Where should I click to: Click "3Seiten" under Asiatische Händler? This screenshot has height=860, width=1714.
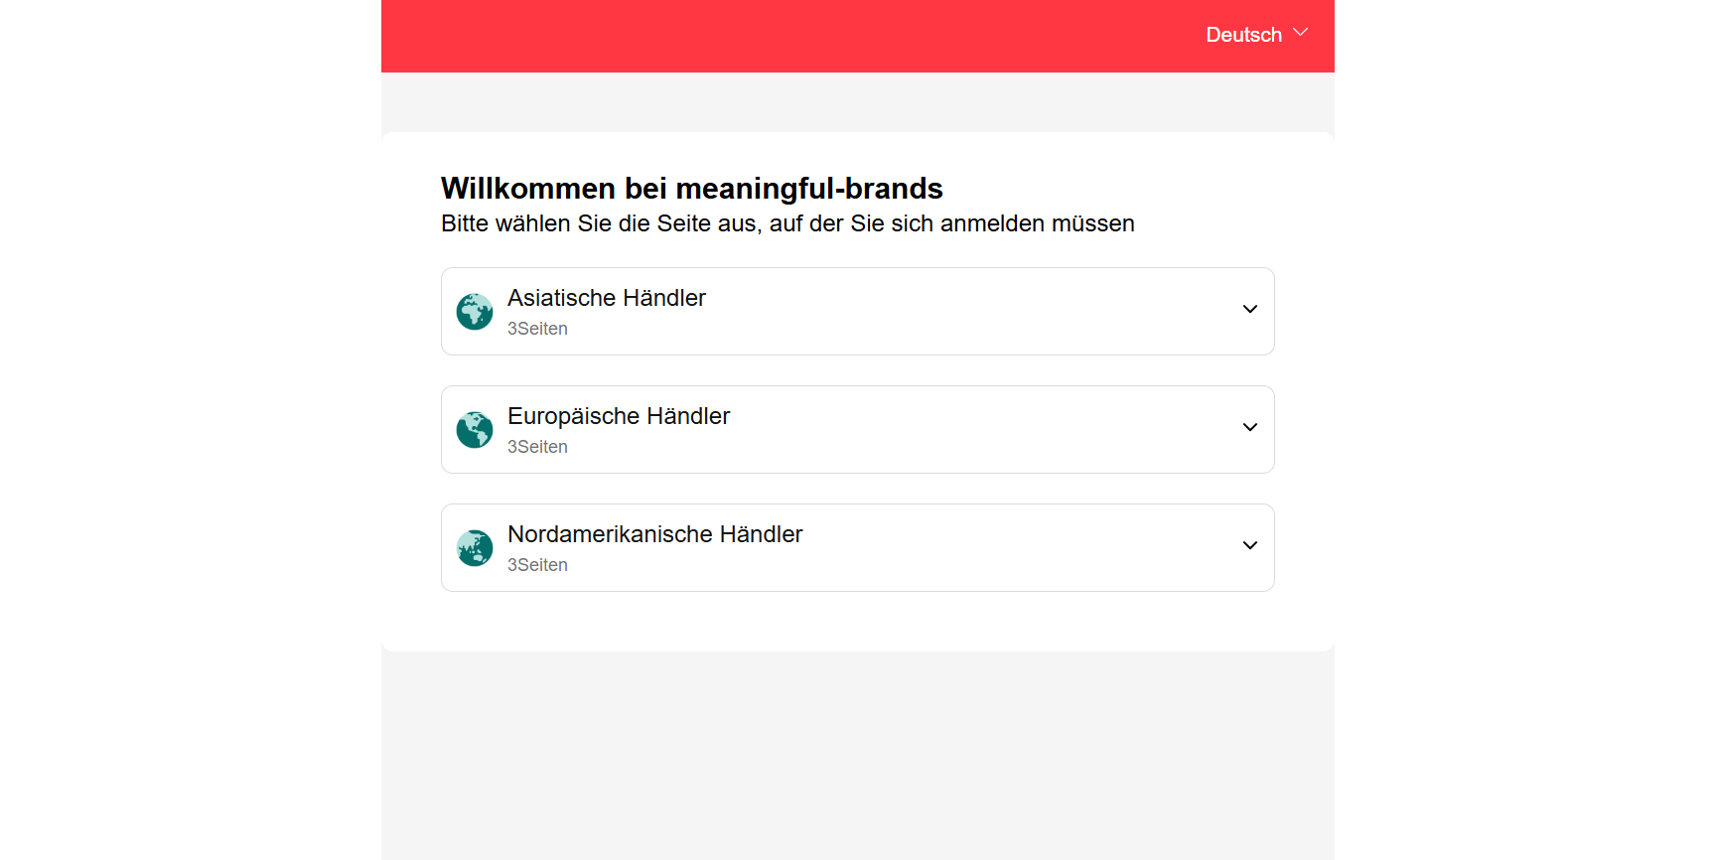tap(537, 329)
